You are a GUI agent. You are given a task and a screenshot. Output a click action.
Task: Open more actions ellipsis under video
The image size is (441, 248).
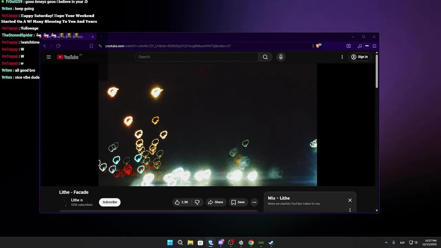click(254, 202)
